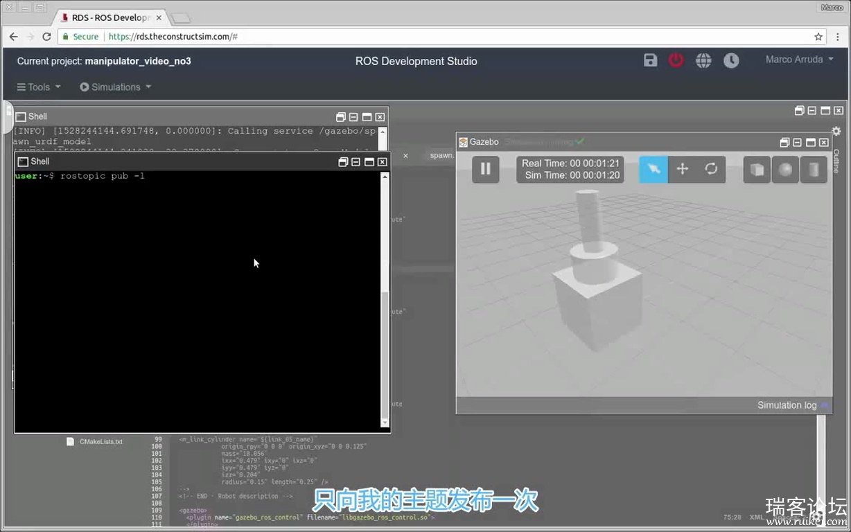
Task: Click the Real Time counter in Gazebo
Action: (570, 163)
